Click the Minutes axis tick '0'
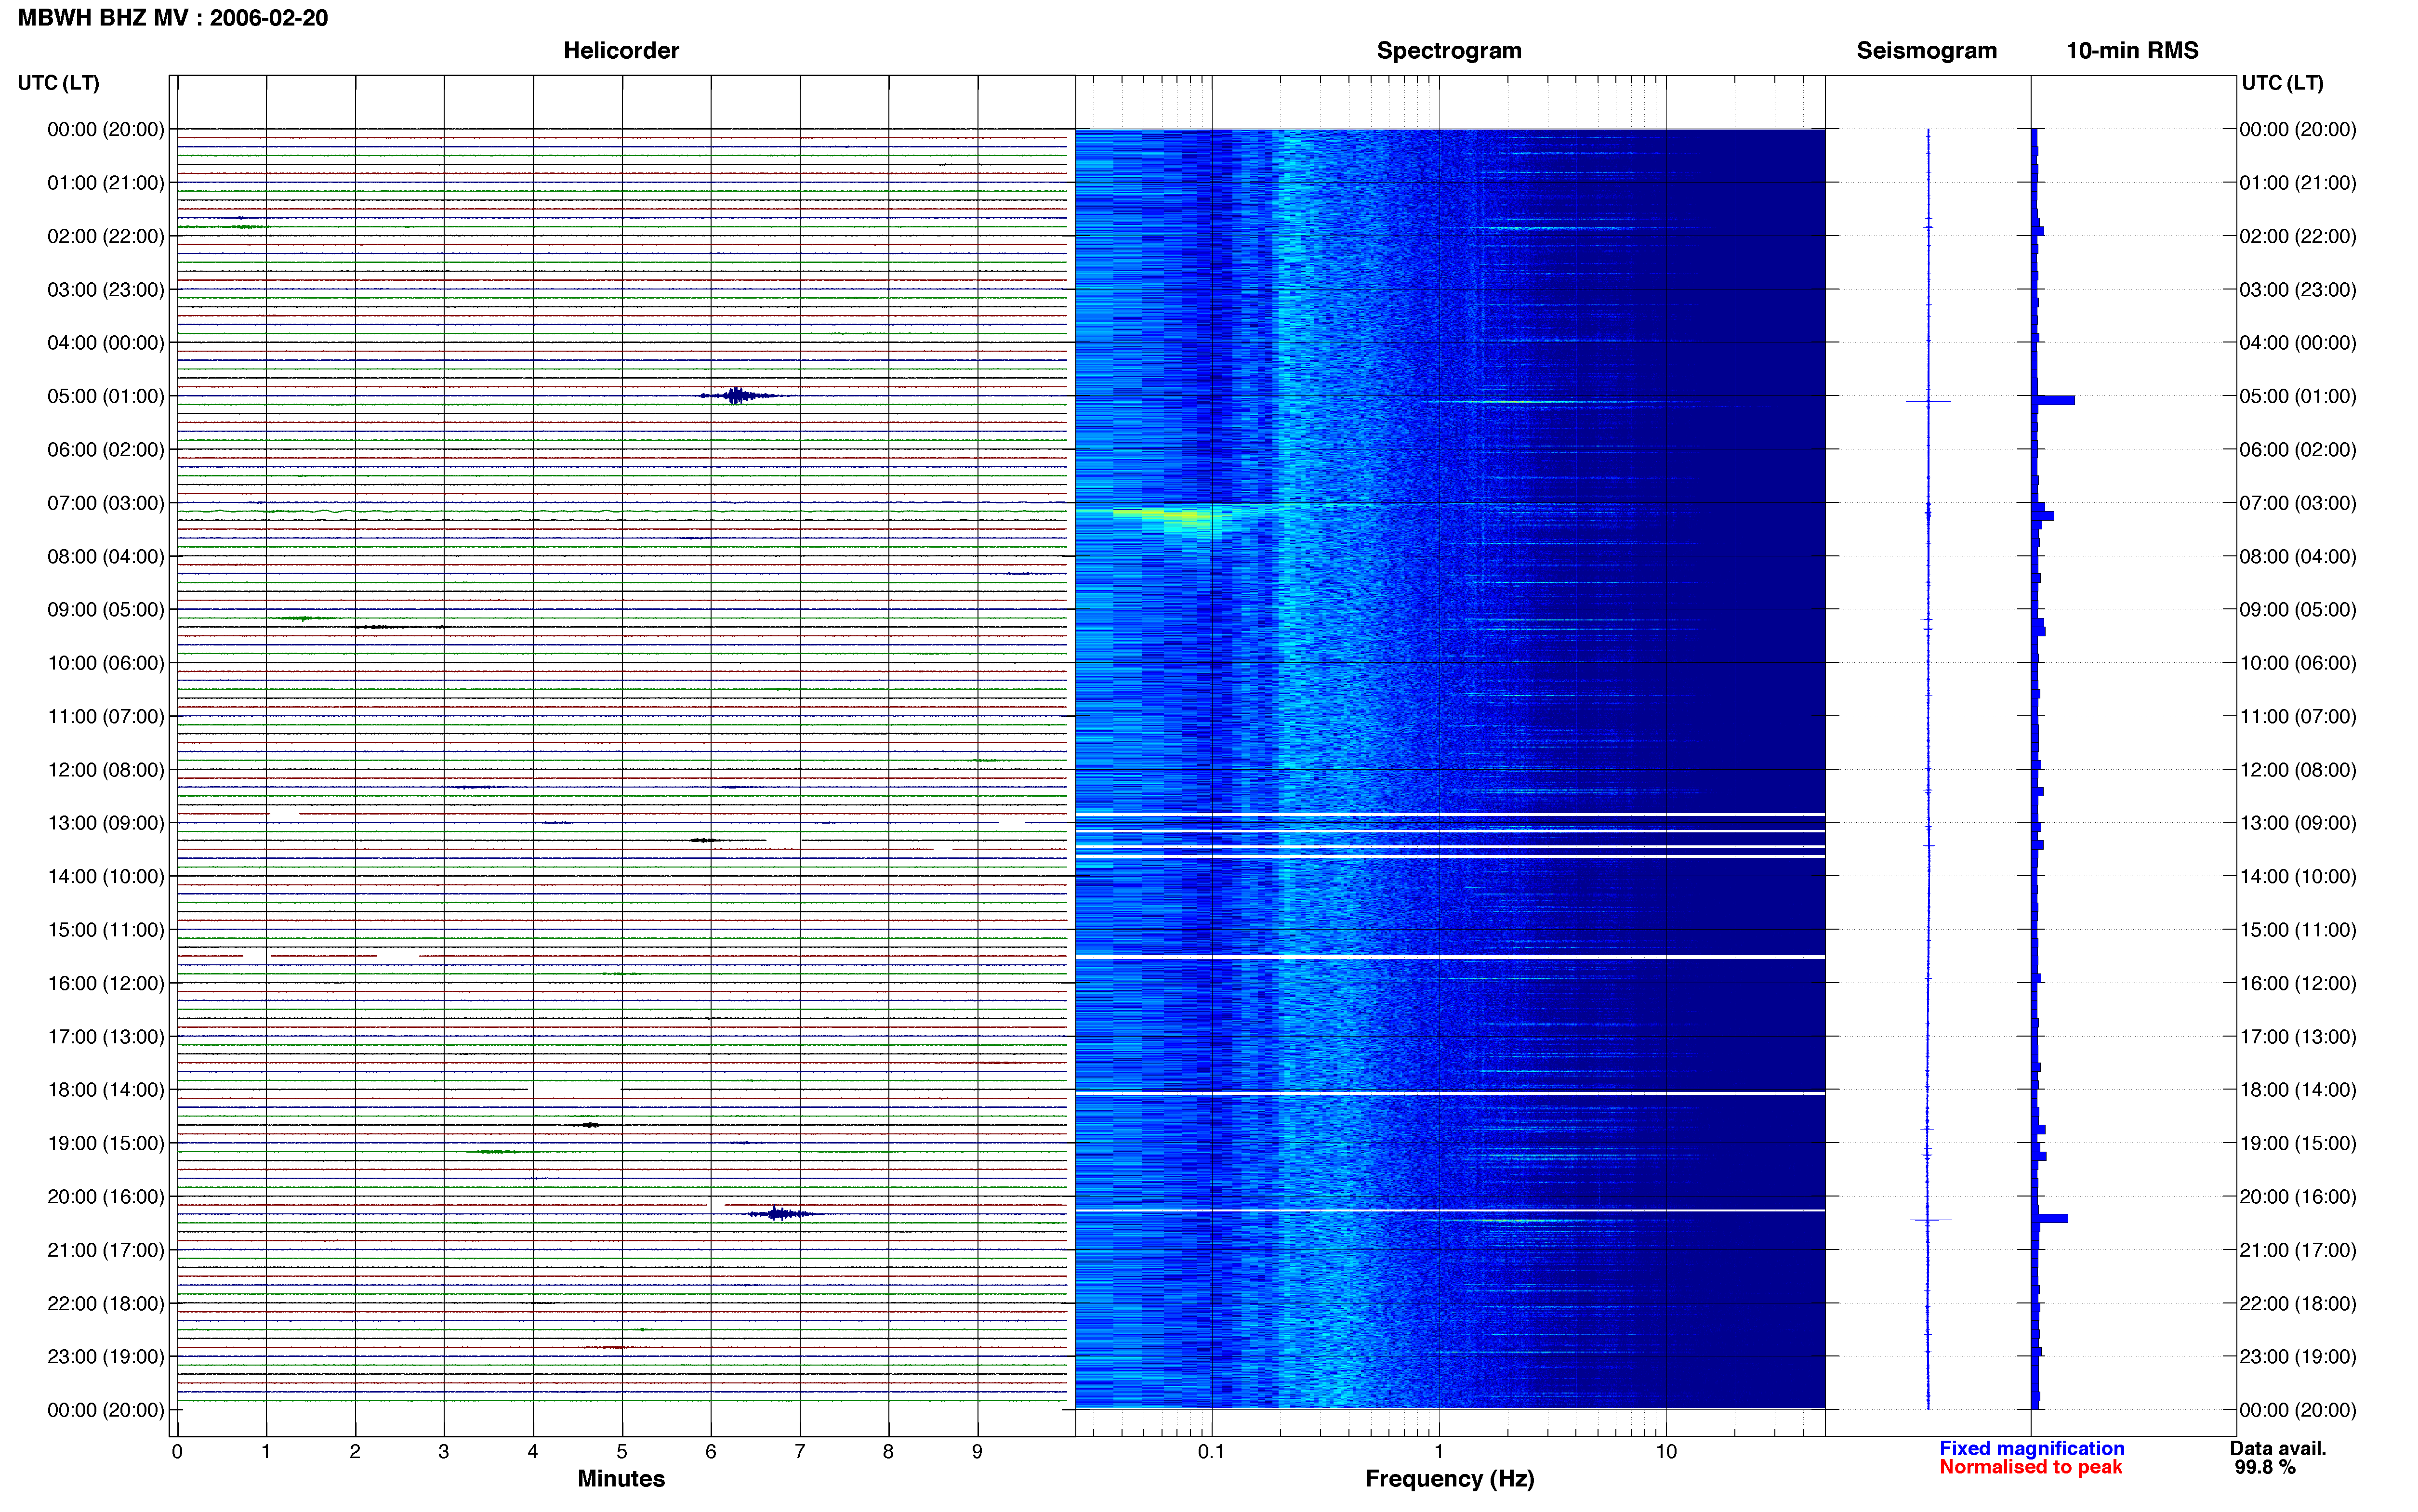 coord(177,1451)
